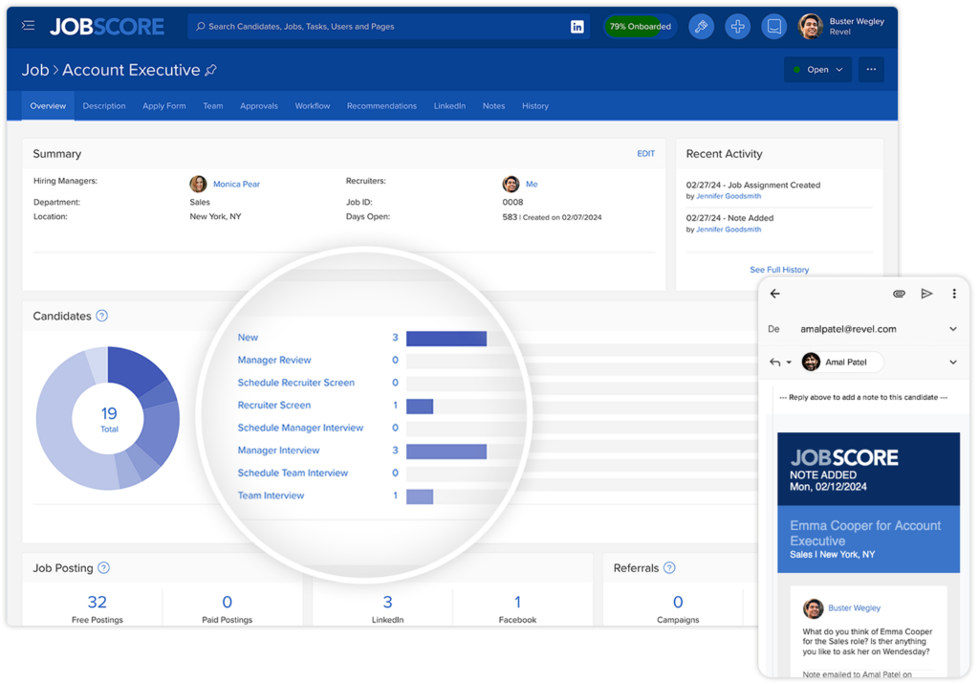979x684 pixels.
Task: Click the rocket launch icon button
Action: (x=701, y=27)
